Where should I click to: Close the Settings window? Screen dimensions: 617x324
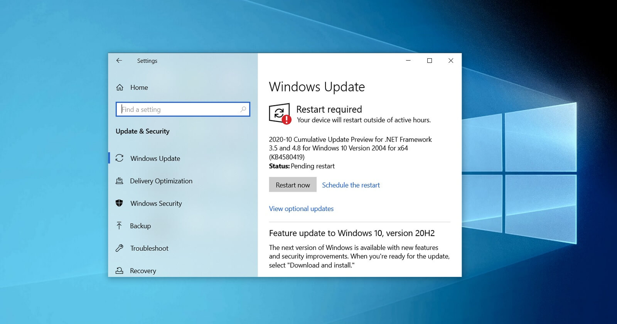451,61
